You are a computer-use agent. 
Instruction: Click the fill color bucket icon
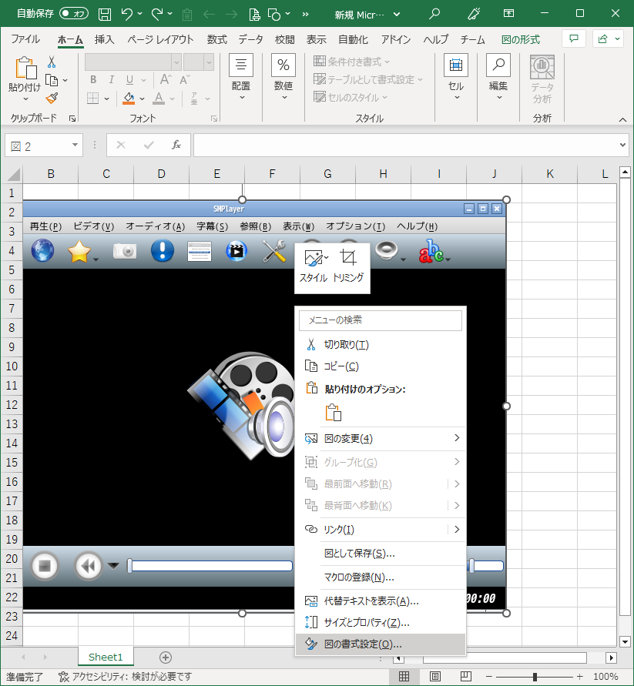(x=129, y=99)
